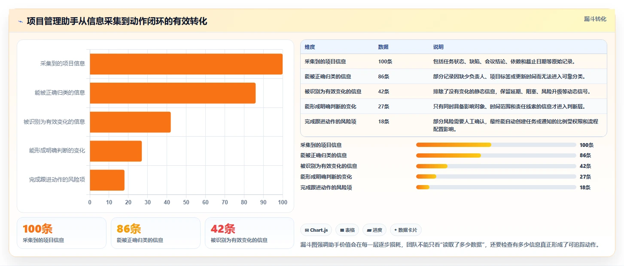Click the description starting 部分记录因缺少负责人
This screenshot has width=624, height=266.
(x=509, y=77)
